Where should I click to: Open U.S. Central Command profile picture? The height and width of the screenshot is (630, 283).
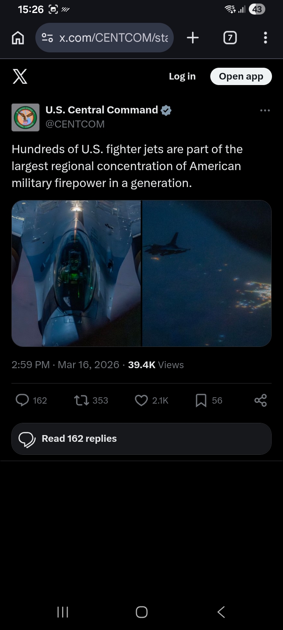click(26, 117)
